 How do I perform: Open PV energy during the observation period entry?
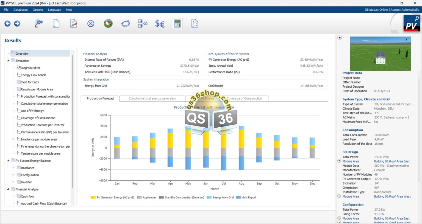coord(45,146)
